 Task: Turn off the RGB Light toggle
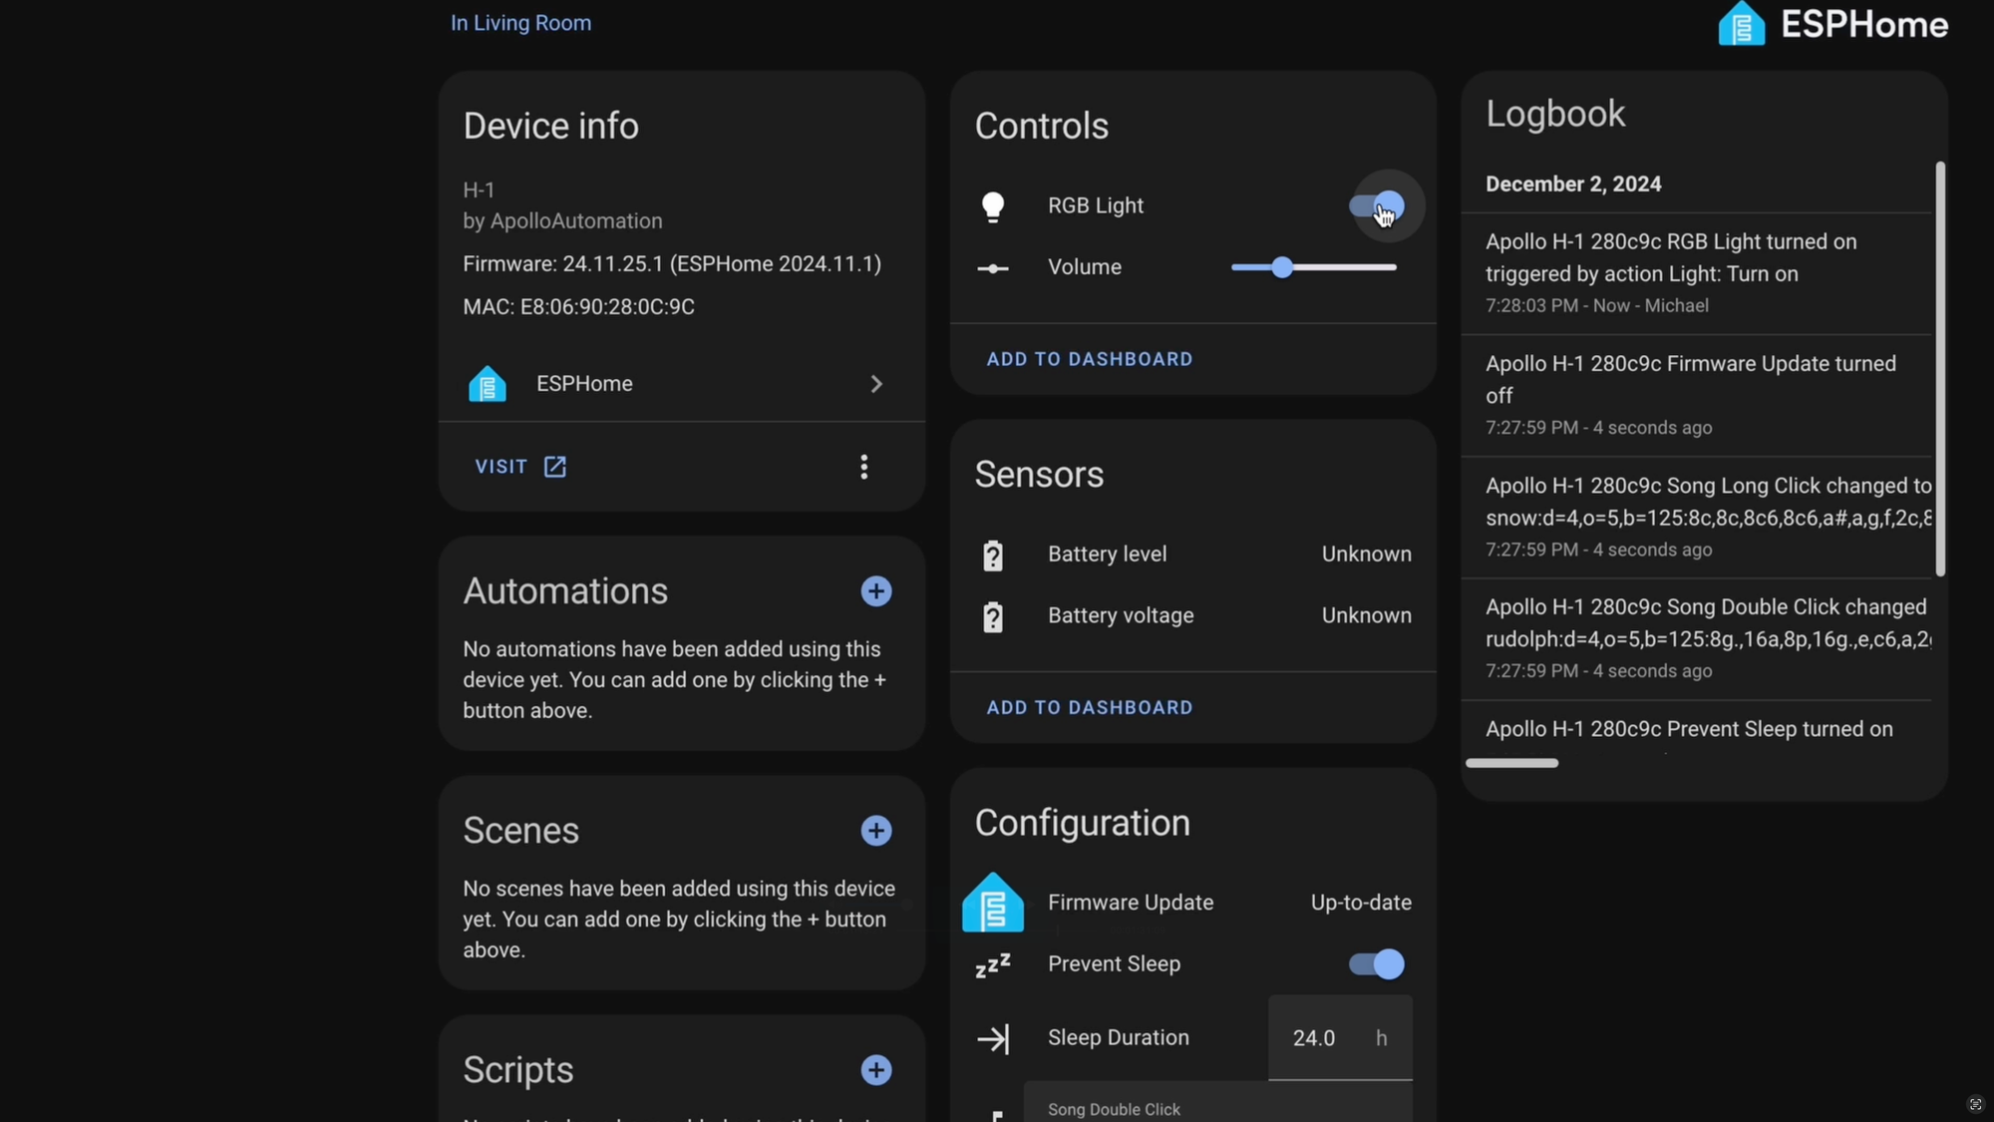tap(1377, 206)
